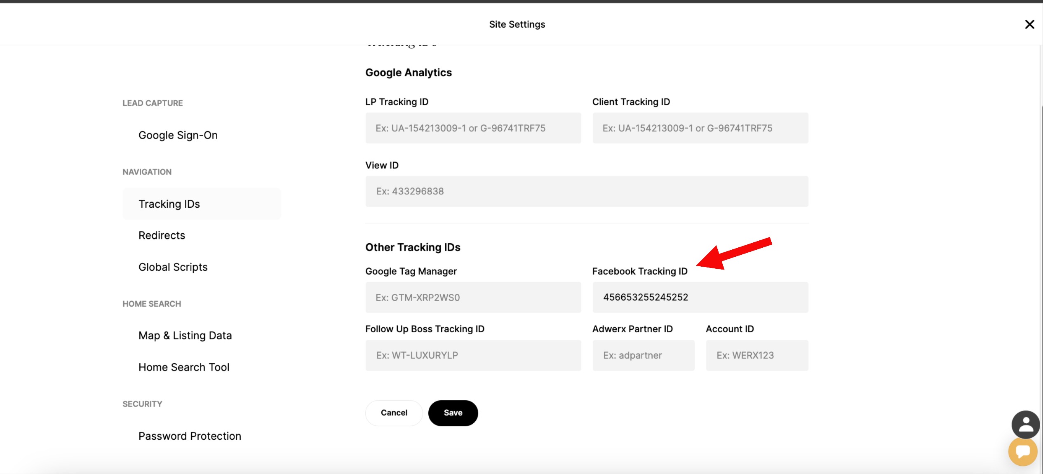
Task: Open the orange chat support bubble
Action: coord(1023,452)
